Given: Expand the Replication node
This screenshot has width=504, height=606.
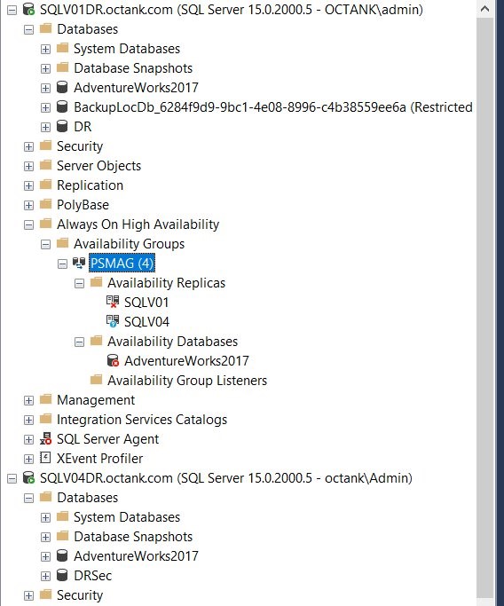Looking at the screenshot, I should 28,186.
